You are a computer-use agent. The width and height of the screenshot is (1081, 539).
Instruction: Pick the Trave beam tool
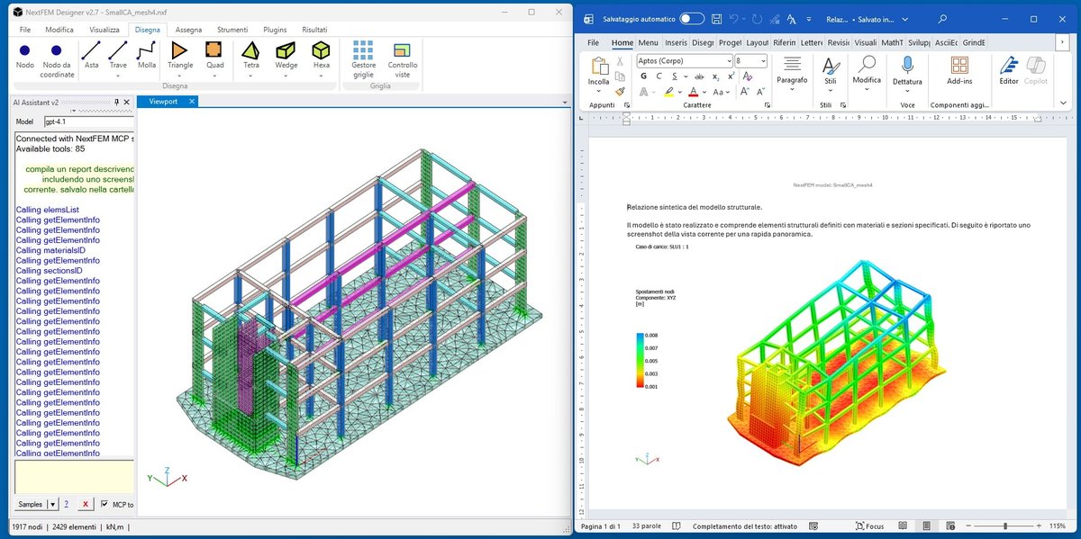(118, 57)
